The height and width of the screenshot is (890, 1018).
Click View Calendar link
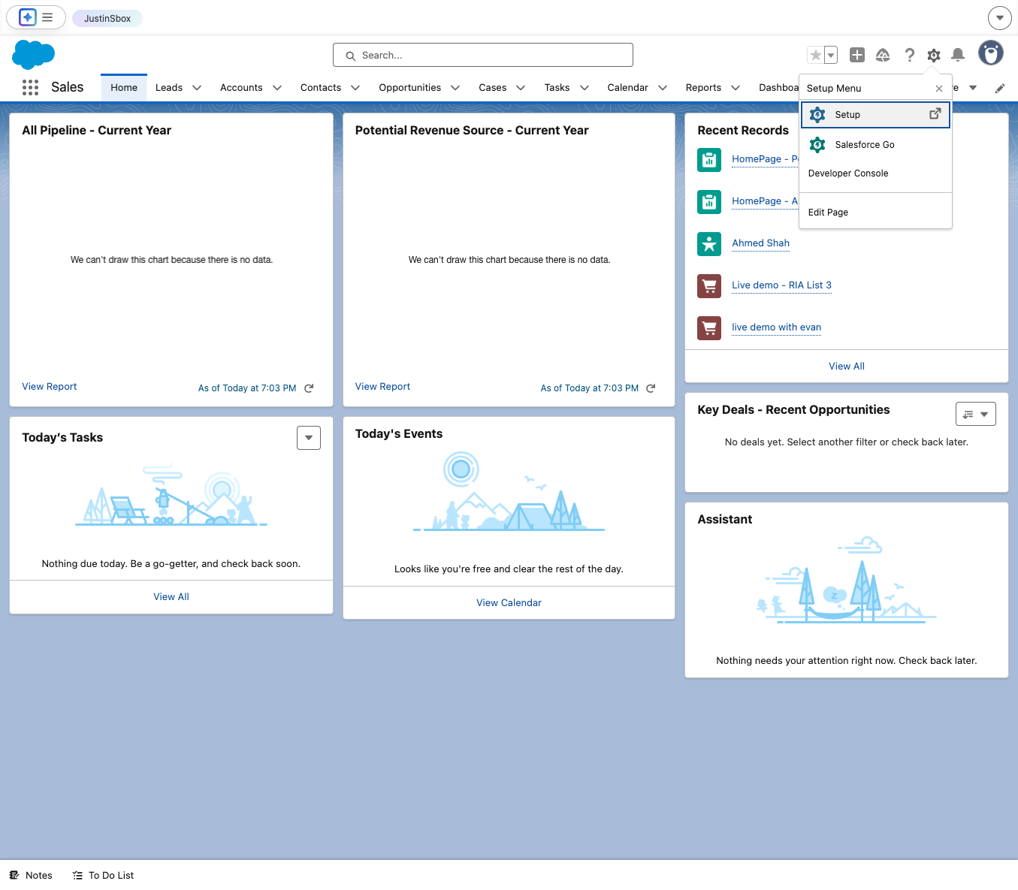click(x=509, y=603)
